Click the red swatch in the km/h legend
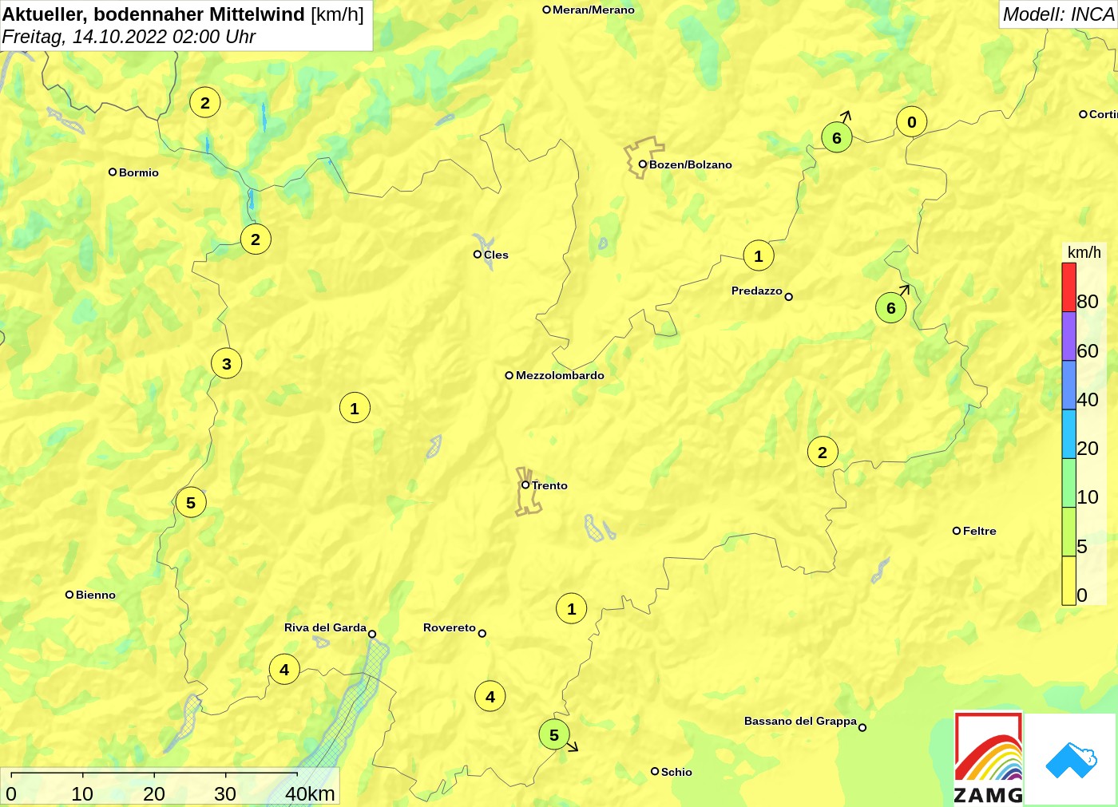Screen dimensions: 1118x807 [x=1068, y=287]
